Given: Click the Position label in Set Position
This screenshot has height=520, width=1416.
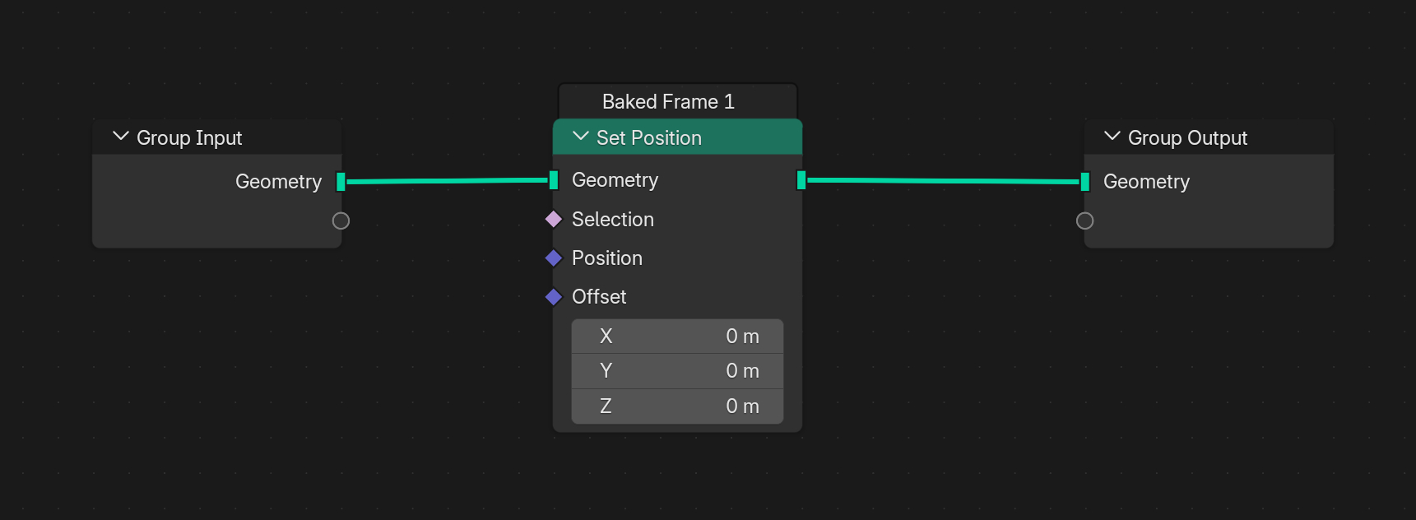Looking at the screenshot, I should (x=607, y=258).
